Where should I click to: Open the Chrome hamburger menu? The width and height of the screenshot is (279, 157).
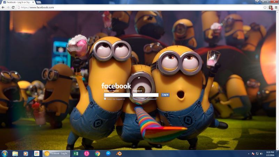pos(276,7)
